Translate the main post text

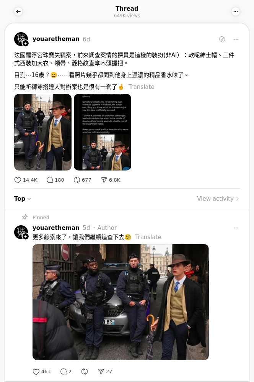point(141,87)
